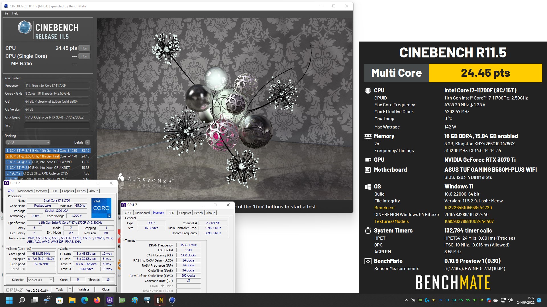Image resolution: width=547 pixels, height=307 pixels.
Task: Click the Validate button in CPU-Z
Action: [84, 289]
